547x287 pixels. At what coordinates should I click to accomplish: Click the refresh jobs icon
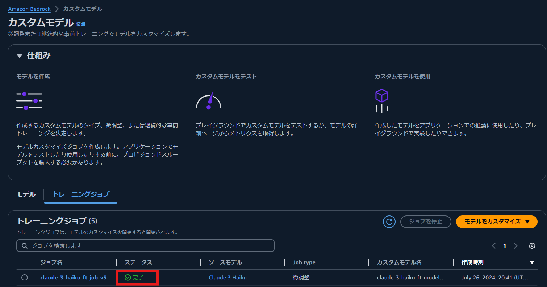(x=389, y=222)
